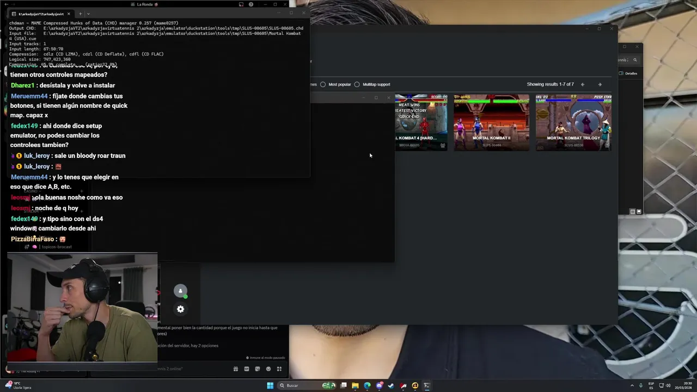Open the terminal icon in the taskbar
697x392 pixels.
[427, 385]
